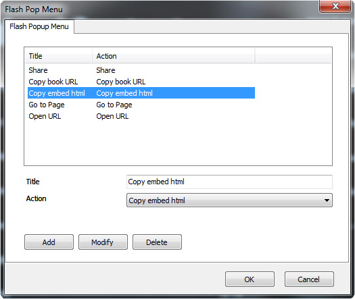Open the Action dropdown arrow

pyautogui.click(x=327, y=200)
